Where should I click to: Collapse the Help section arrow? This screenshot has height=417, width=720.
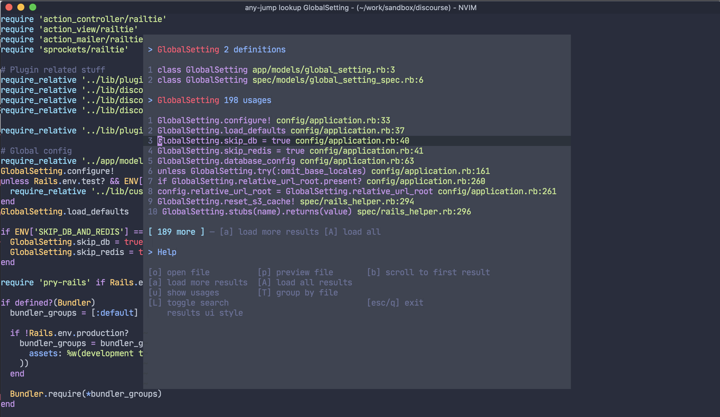[x=150, y=252]
